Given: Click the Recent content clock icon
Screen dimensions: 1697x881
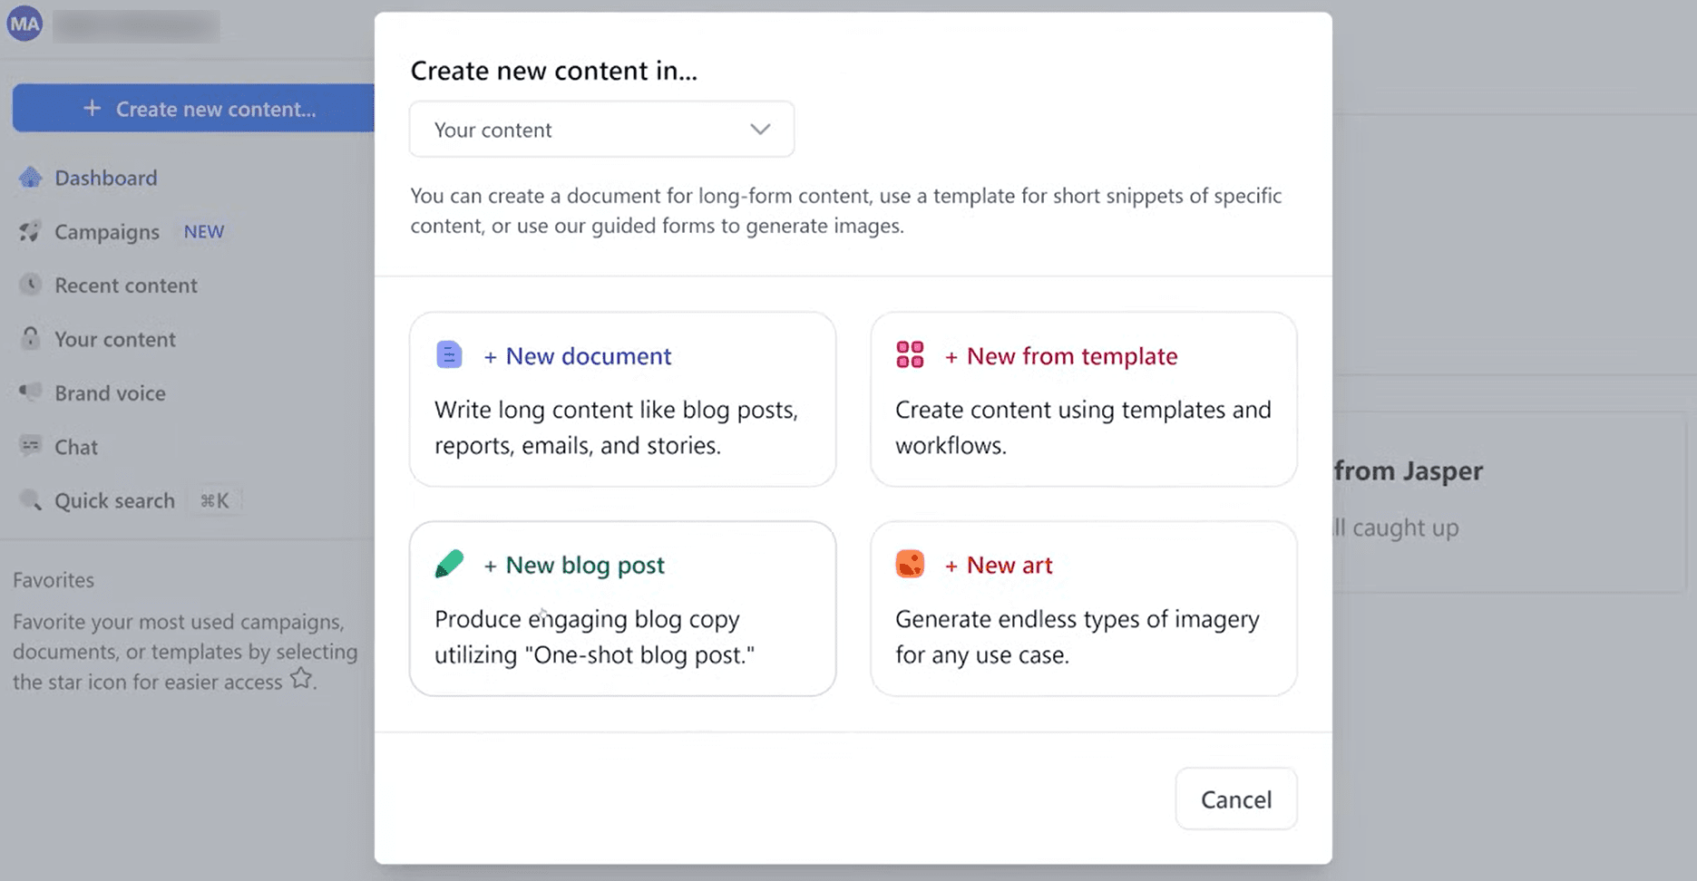Looking at the screenshot, I should [31, 286].
